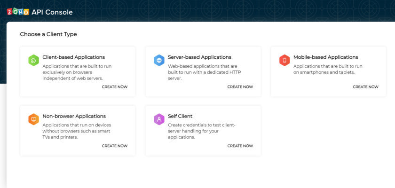The image size is (395, 188).
Task: Select the Non-browser Applications heading
Action: pyautogui.click(x=74, y=116)
